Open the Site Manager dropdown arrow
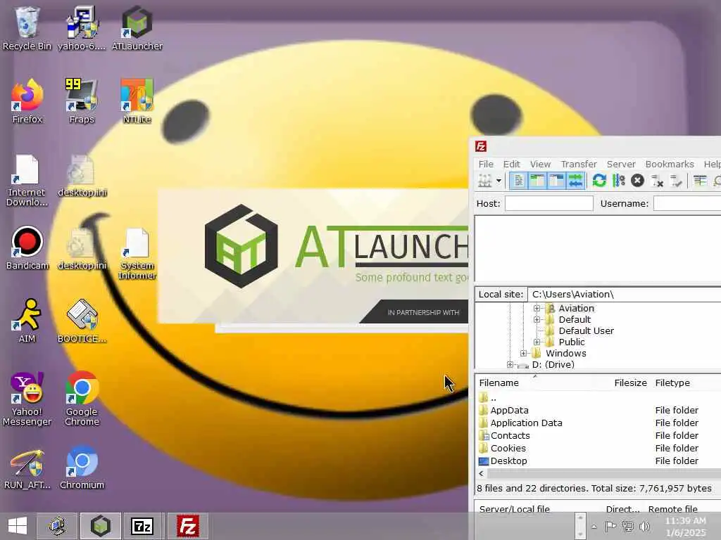Image resolution: width=721 pixels, height=540 pixels. tap(499, 181)
